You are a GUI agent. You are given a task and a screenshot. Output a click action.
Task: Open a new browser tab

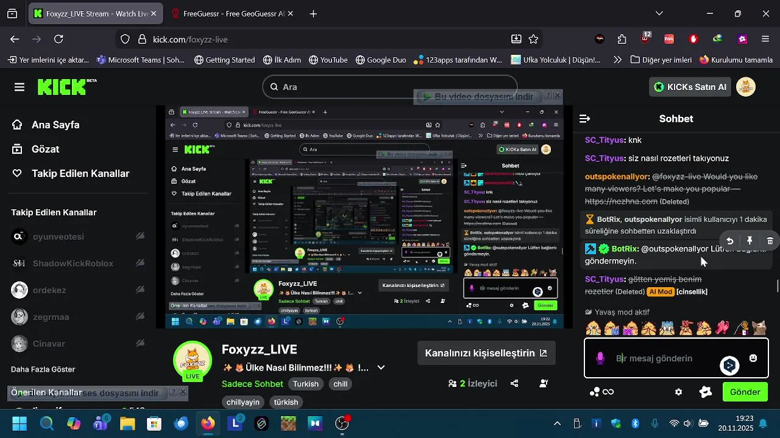click(x=313, y=13)
